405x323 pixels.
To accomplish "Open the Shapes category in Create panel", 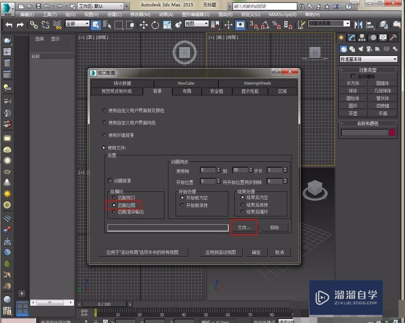I will pos(352,48).
